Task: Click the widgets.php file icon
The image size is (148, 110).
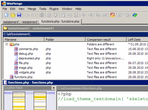Action: [x=16, y=72]
